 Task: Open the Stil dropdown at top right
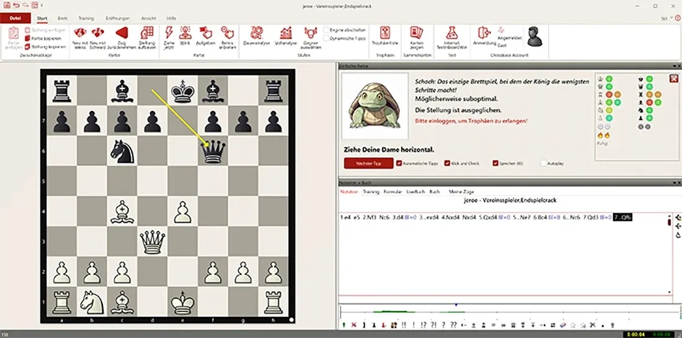click(666, 19)
